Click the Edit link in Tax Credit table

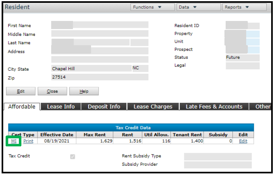point(243,141)
